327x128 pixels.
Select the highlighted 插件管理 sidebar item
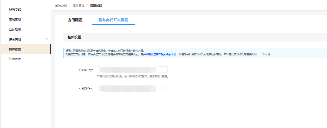(15, 49)
